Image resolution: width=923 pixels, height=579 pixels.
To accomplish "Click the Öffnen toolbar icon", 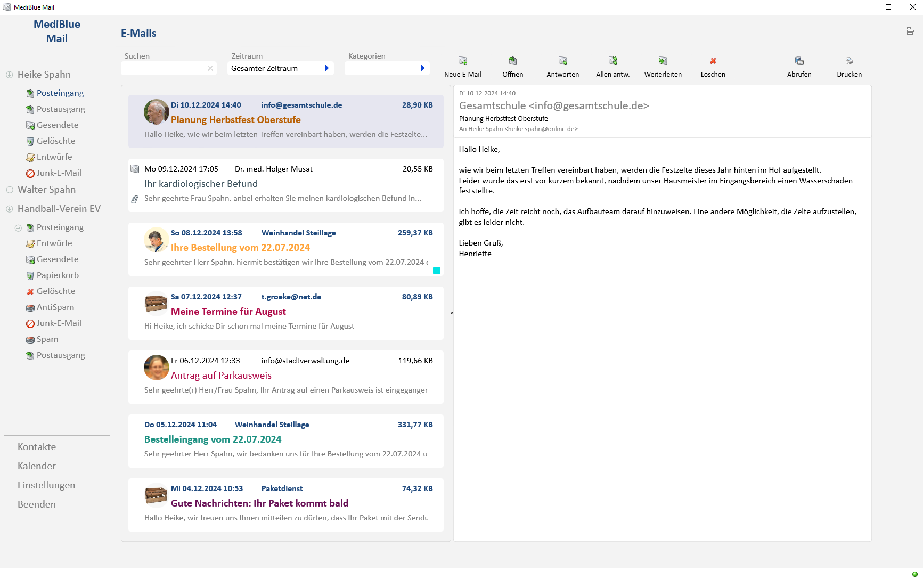I will (512, 61).
